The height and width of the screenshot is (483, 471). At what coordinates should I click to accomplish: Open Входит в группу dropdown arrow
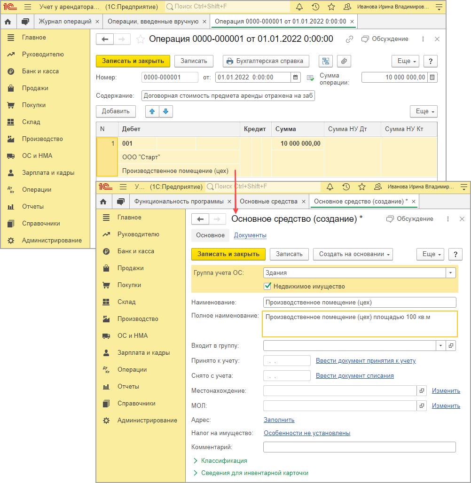tap(441, 346)
